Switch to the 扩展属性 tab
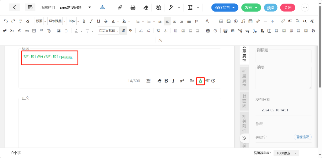 [x=244, y=78]
